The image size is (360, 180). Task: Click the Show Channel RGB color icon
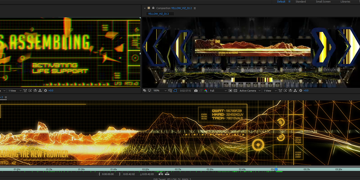tap(205, 91)
